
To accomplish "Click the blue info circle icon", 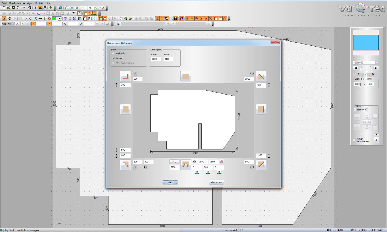I will (39, 13).
